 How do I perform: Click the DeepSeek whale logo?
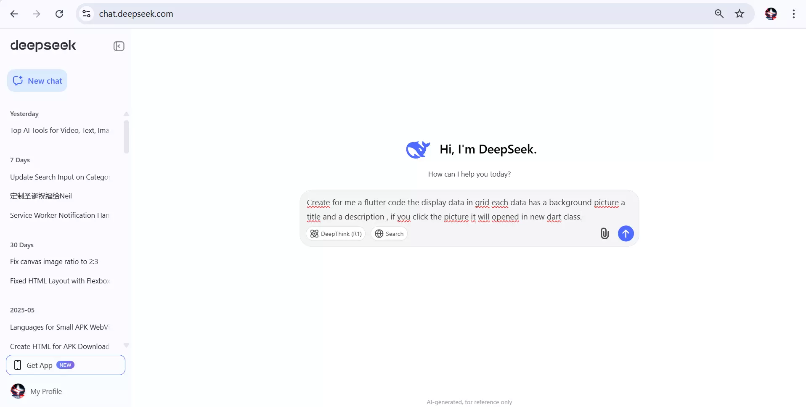point(418,149)
